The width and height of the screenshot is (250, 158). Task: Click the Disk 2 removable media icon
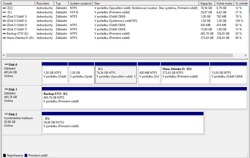coord(6,114)
